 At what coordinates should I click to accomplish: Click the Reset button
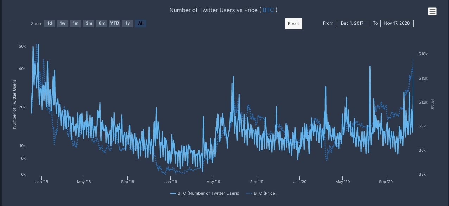[293, 24]
